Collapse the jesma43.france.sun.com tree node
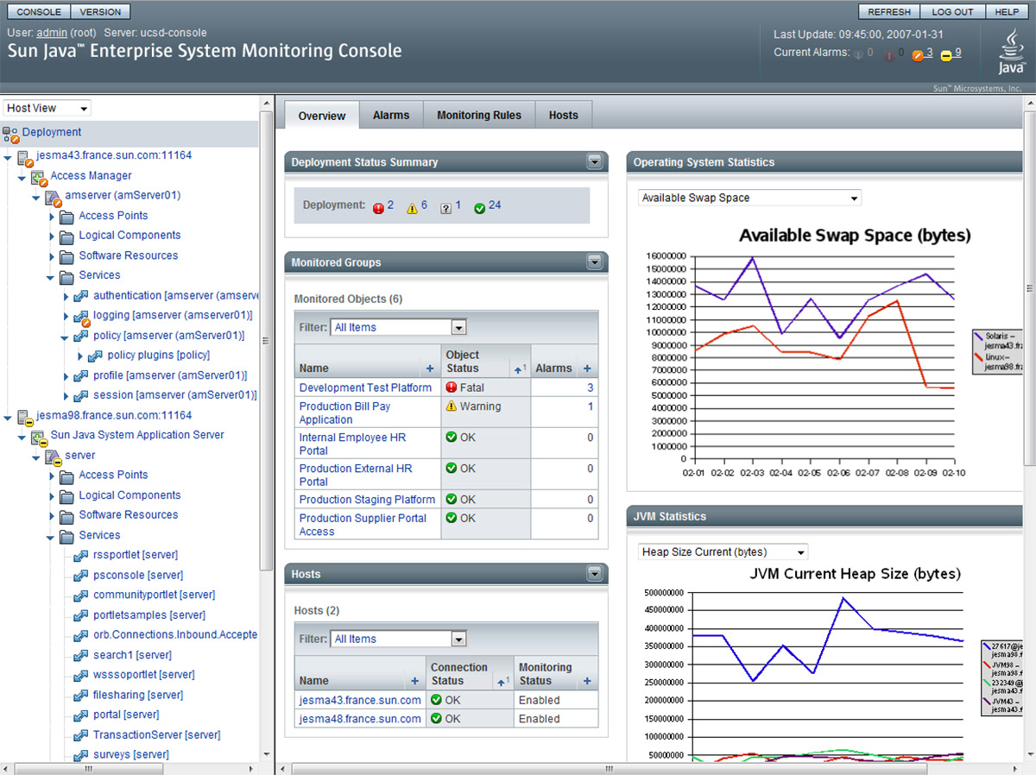Image resolution: width=1036 pixels, height=775 pixels. (8, 158)
